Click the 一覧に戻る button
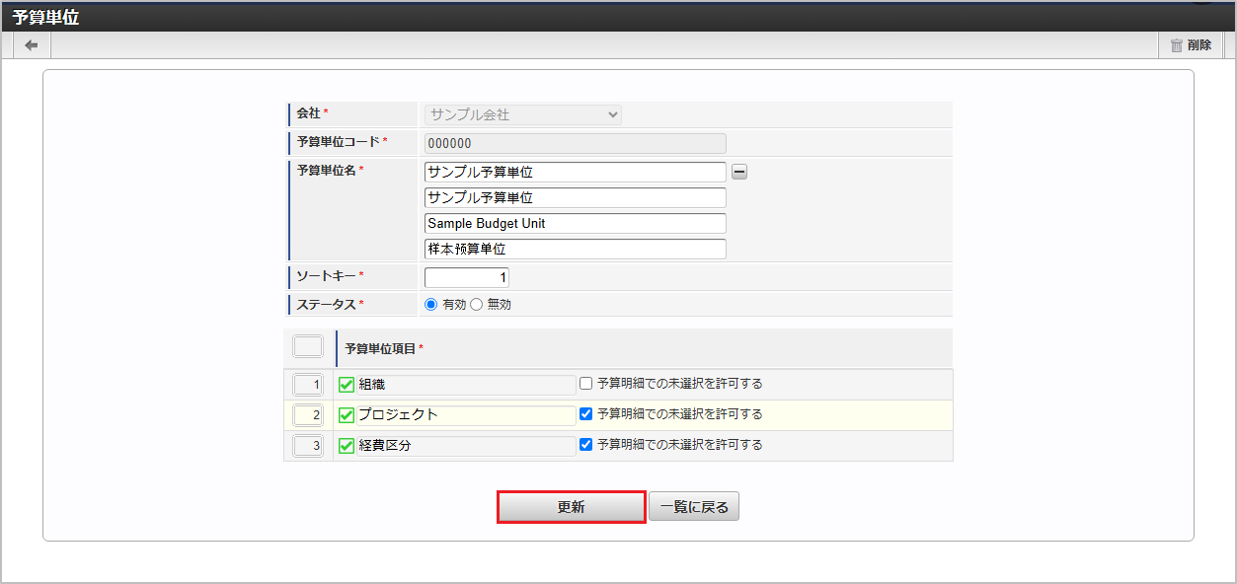This screenshot has height=584, width=1237. 694,507
